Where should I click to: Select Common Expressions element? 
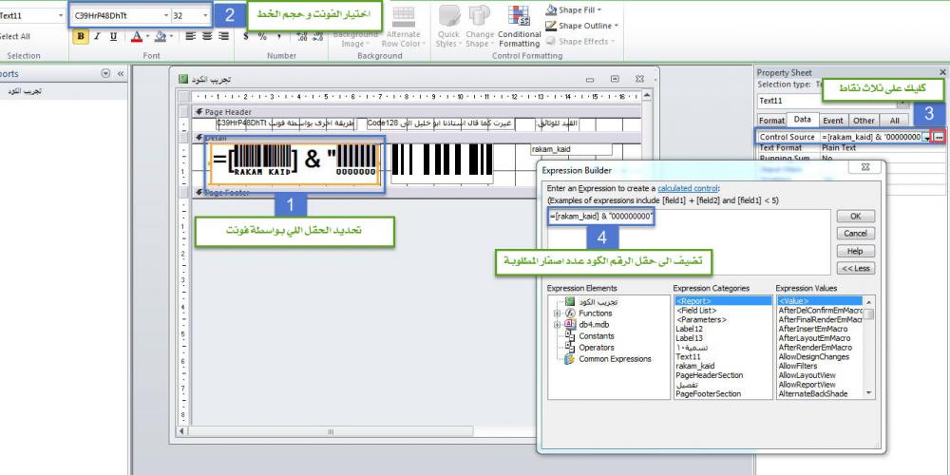615,359
